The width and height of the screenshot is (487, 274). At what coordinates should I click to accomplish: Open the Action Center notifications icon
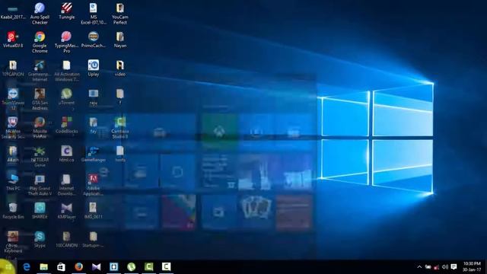[454, 267]
